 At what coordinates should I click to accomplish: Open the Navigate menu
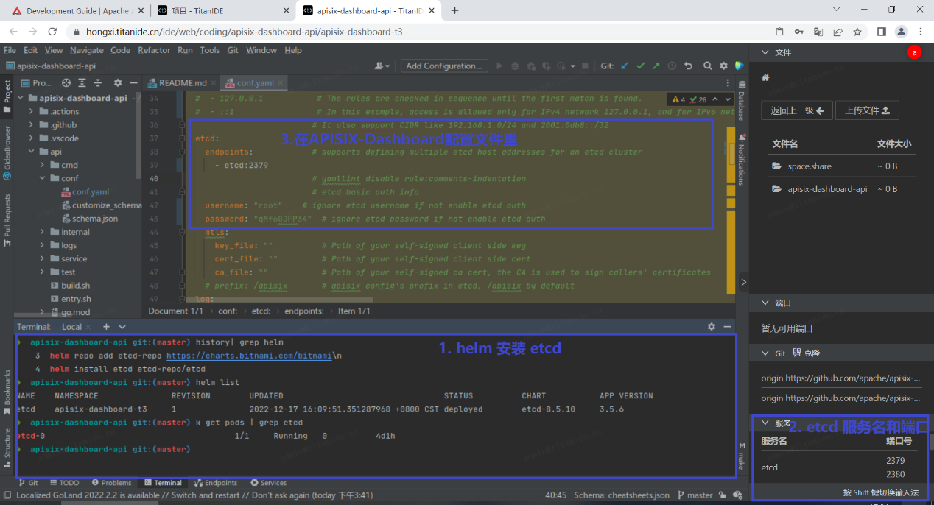coord(86,50)
